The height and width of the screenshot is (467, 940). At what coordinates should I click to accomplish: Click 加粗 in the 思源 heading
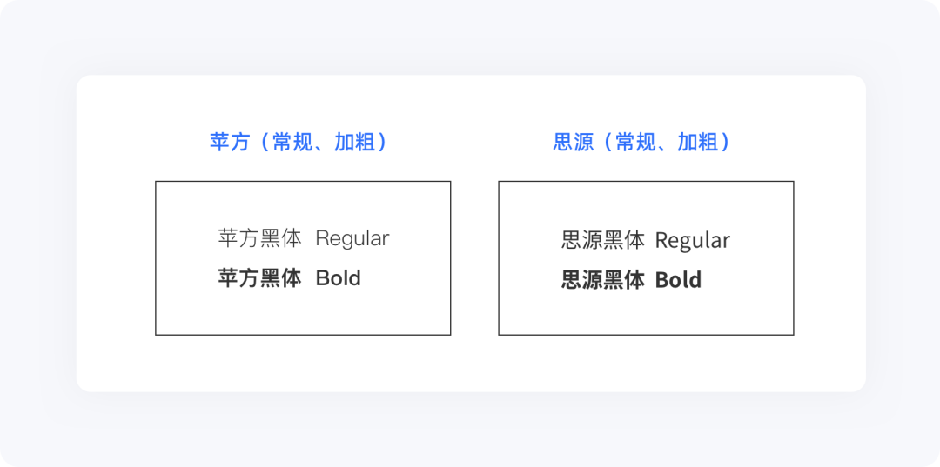click(x=697, y=143)
